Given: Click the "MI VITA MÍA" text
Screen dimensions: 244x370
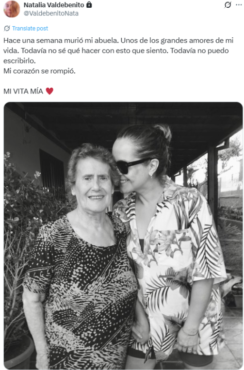Looking at the screenshot, I should click(x=23, y=91).
